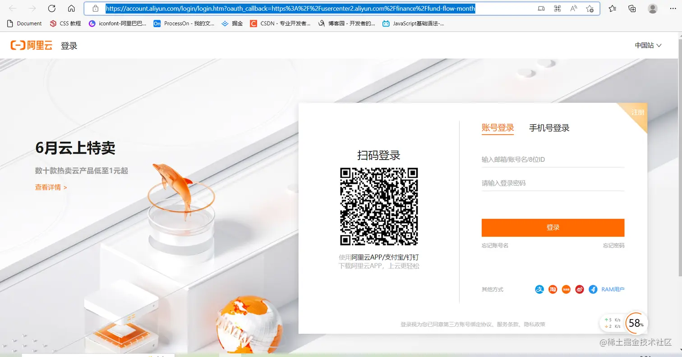Viewport: 682px width, 357px height.
Task: Open the Document bookmark
Action: point(24,23)
